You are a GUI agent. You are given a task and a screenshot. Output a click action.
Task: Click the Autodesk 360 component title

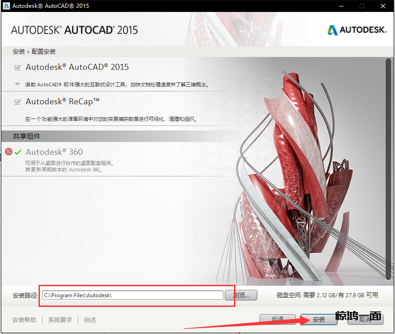[x=54, y=152]
